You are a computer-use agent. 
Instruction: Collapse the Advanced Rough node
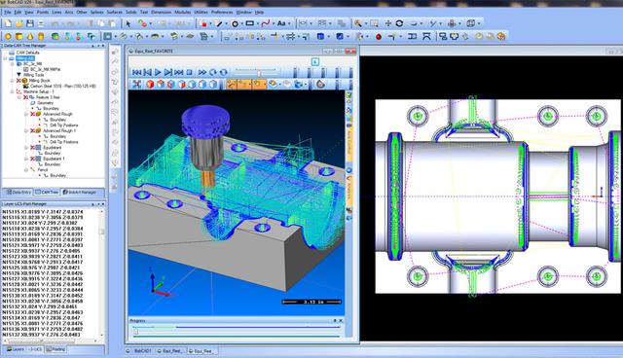coord(26,114)
